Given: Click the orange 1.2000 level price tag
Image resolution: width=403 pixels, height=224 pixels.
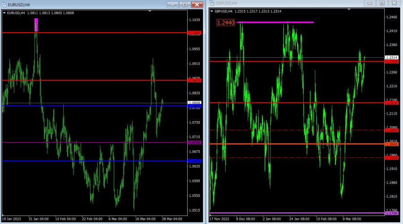Looking at the screenshot, I should [390, 144].
